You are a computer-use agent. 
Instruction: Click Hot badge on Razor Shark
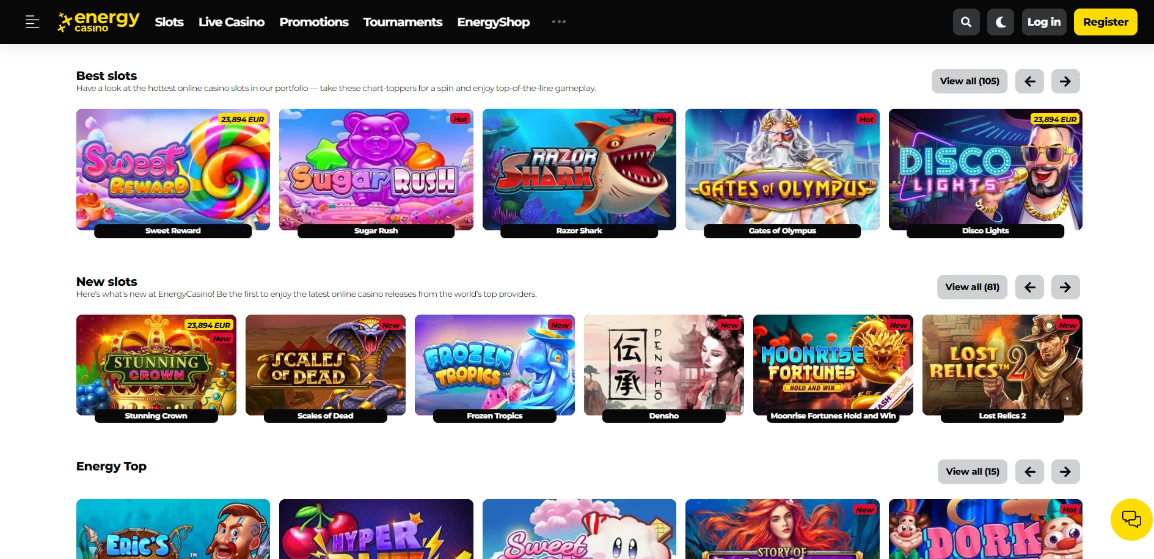click(663, 119)
